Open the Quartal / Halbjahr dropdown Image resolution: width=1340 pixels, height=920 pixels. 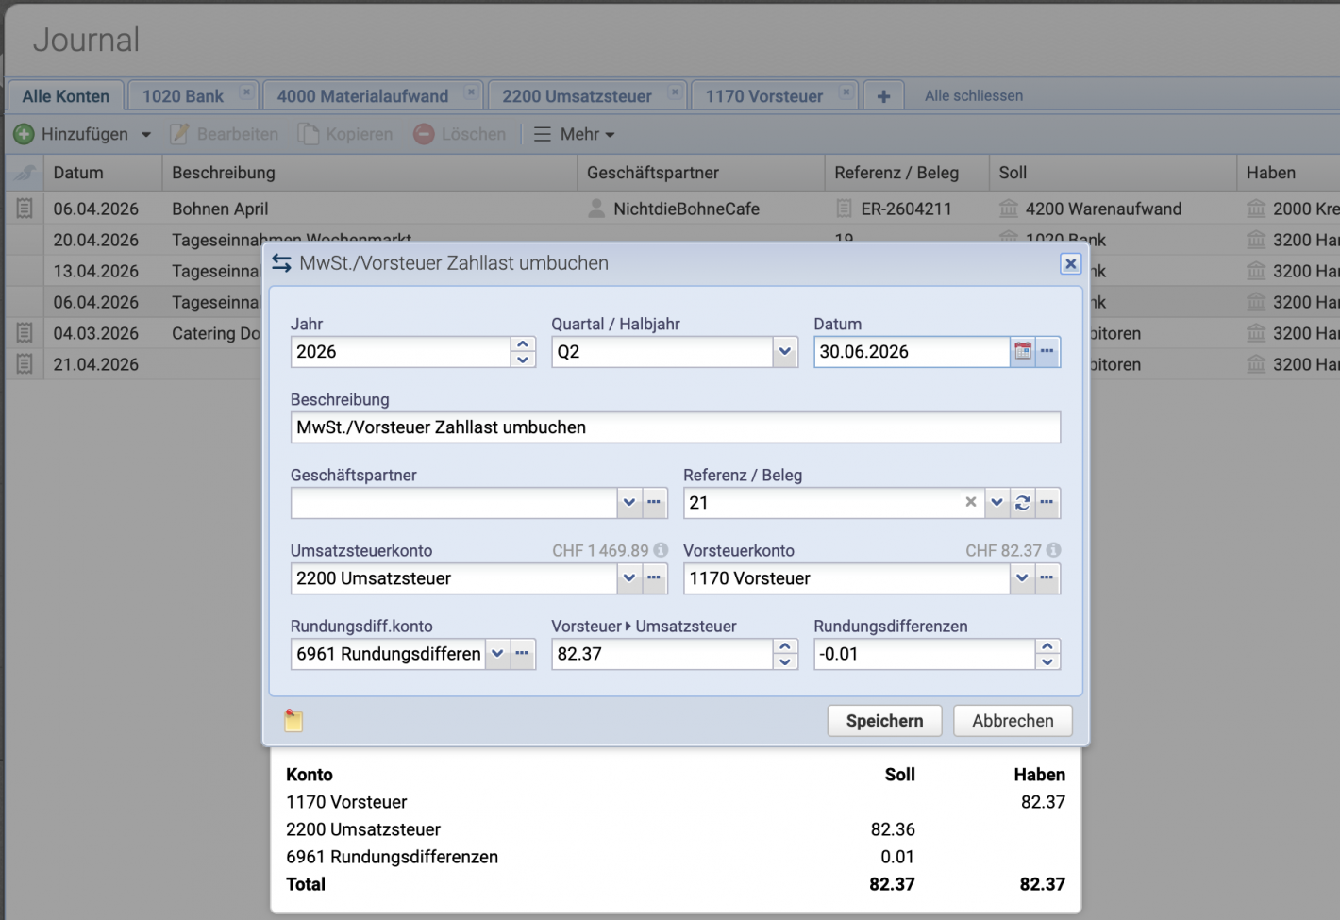pos(784,351)
